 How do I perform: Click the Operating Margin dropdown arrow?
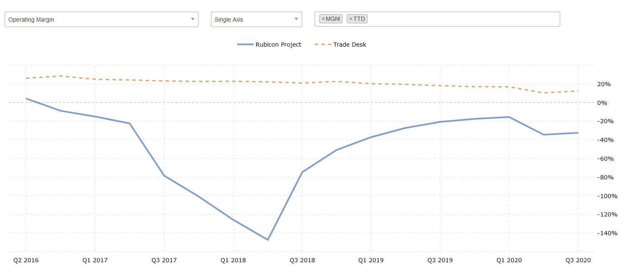coord(192,19)
